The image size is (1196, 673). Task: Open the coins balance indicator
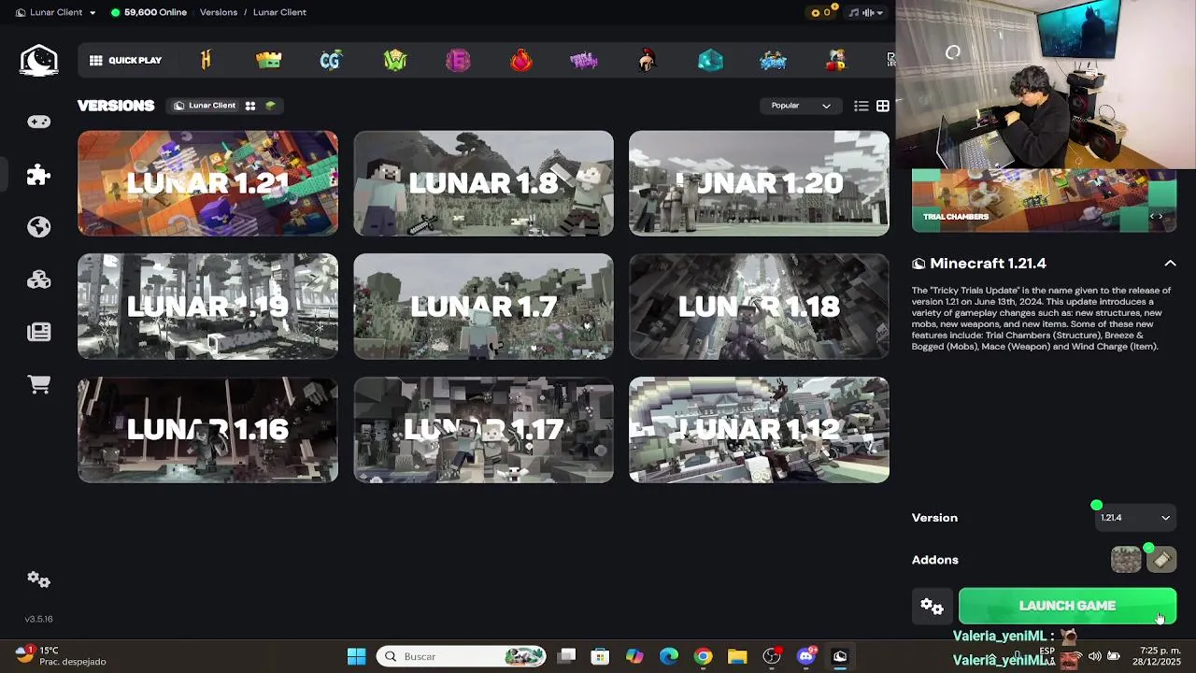(821, 12)
